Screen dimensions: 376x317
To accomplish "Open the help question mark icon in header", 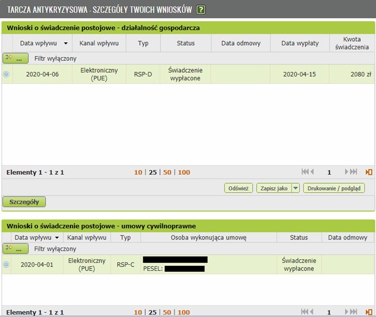I will point(201,10).
